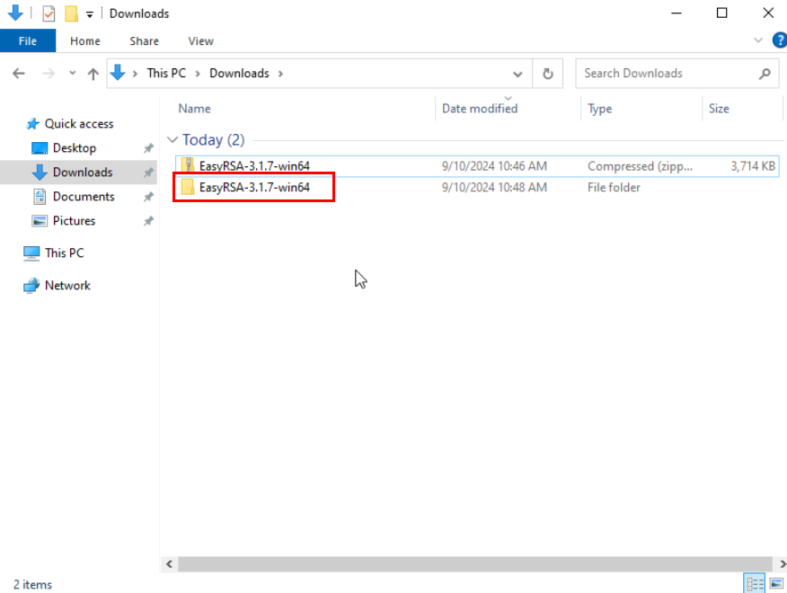
Task: Open the Recent locations dropdown arrow
Action: [73, 74]
